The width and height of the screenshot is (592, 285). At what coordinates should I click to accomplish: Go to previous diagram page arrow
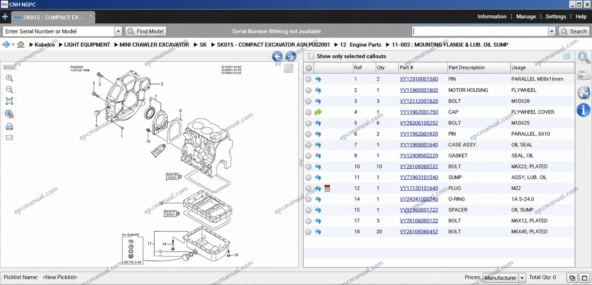point(277,56)
